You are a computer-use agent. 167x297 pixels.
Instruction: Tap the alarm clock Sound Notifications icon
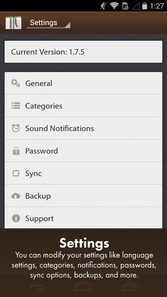(x=16, y=128)
